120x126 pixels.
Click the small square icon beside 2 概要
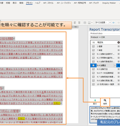(119, 47)
